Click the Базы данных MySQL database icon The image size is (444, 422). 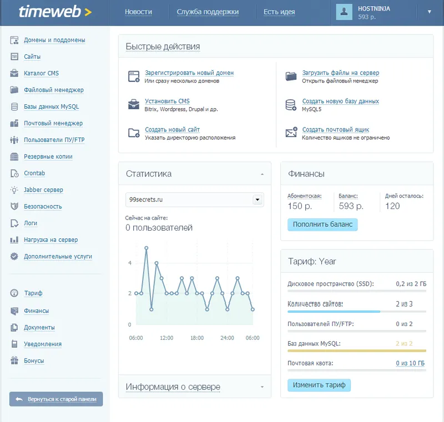(14, 106)
